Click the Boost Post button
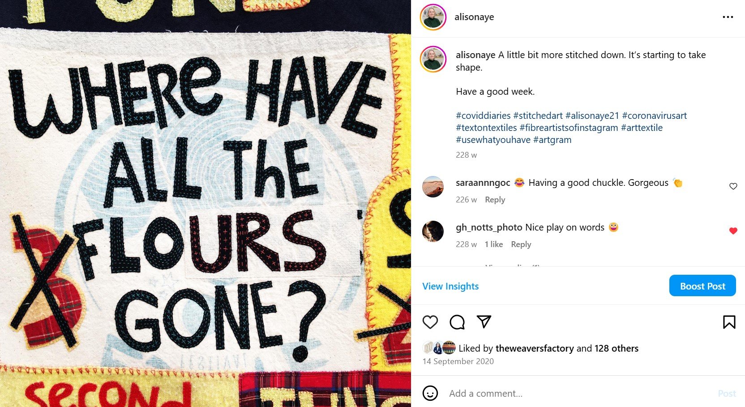The height and width of the screenshot is (407, 745). coord(702,285)
